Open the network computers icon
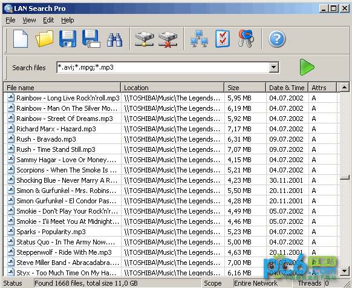Viewport: 352px width, 288px height. pyautogui.click(x=199, y=39)
